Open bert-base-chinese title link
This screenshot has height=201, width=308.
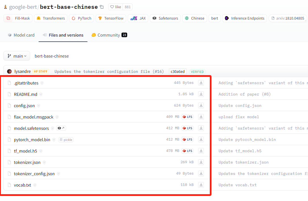pos(69,7)
